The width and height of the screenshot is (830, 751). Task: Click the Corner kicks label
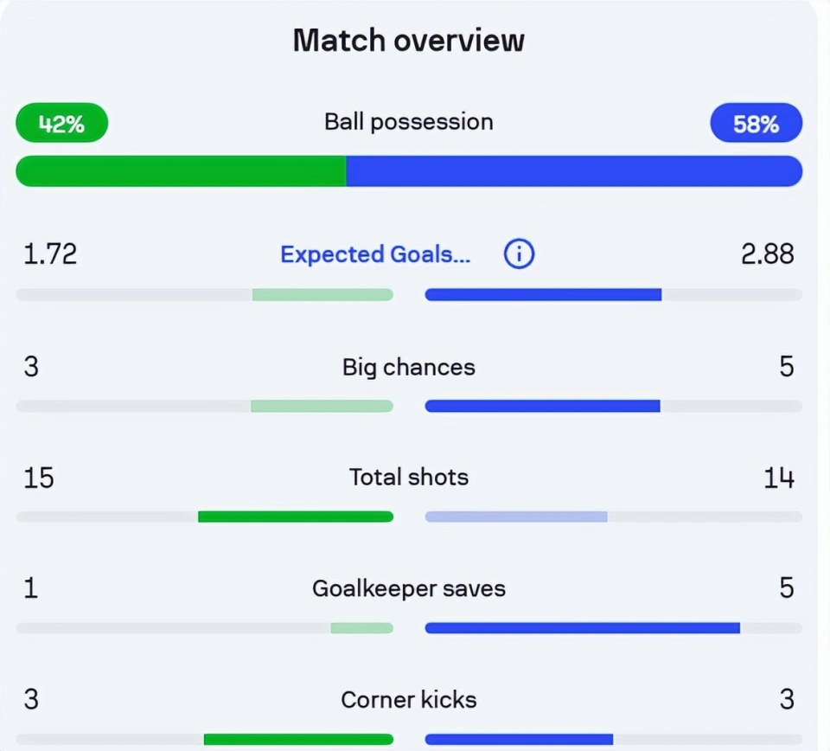point(409,700)
